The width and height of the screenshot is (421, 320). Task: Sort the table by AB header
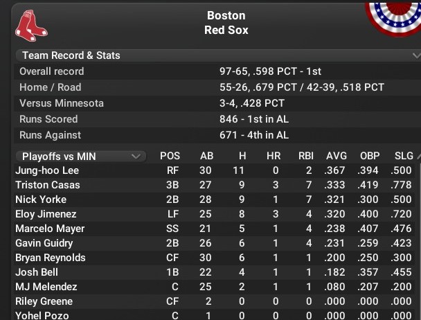[x=206, y=157]
